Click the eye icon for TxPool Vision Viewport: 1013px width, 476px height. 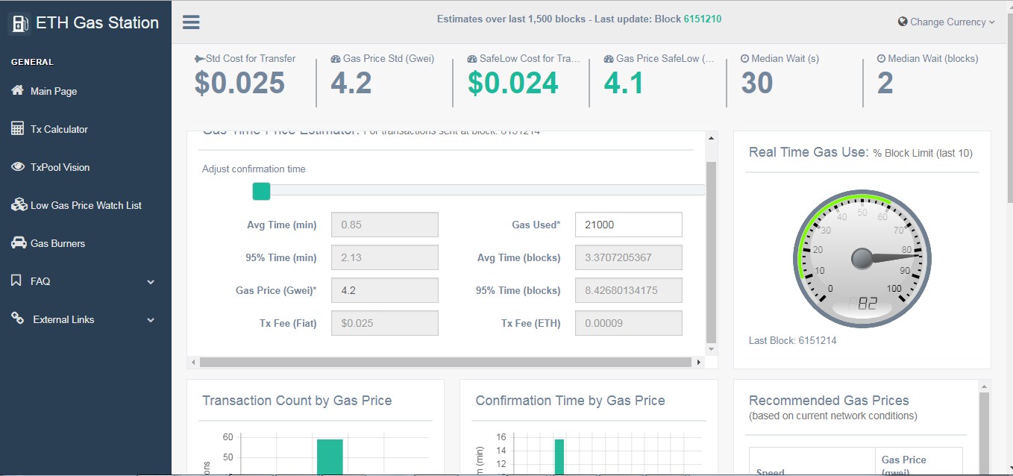18,166
